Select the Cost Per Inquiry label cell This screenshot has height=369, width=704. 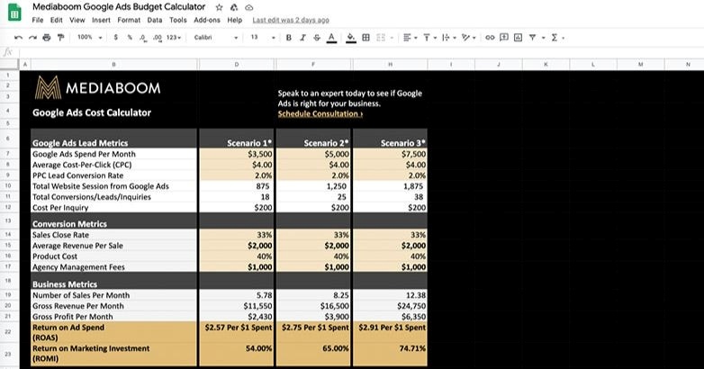tap(113, 207)
